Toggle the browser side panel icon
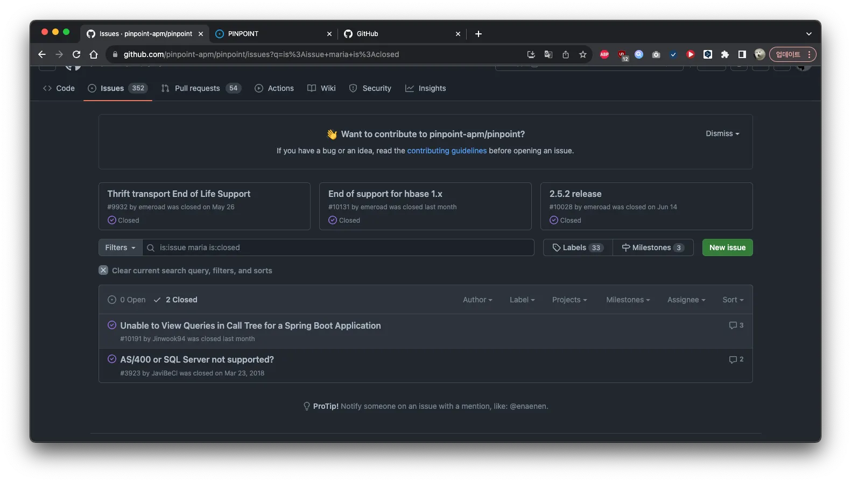851x482 pixels. (742, 54)
